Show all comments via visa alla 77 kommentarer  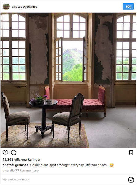(x=21, y=171)
